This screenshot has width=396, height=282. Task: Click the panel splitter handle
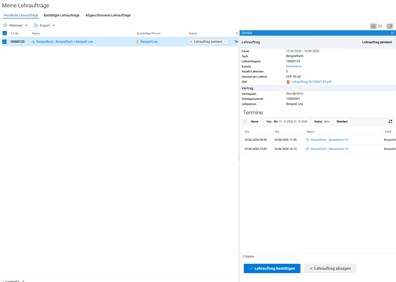(x=239, y=157)
